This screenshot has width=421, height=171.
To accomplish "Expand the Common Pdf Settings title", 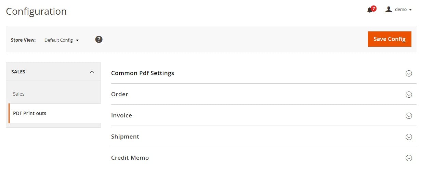I will [143, 73].
